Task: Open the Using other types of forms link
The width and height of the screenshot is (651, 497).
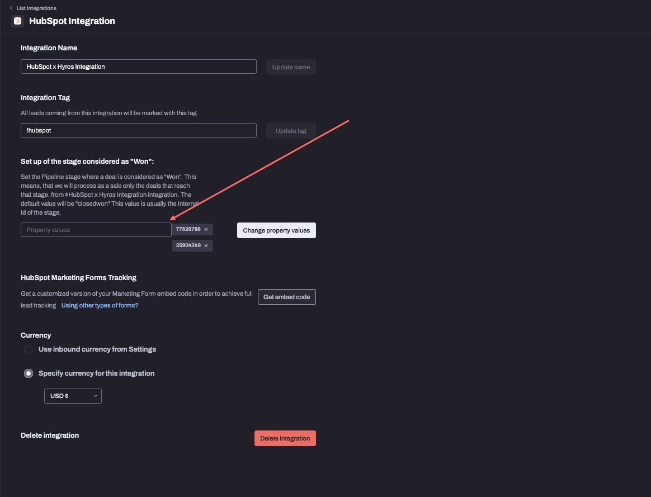Action: [x=100, y=305]
